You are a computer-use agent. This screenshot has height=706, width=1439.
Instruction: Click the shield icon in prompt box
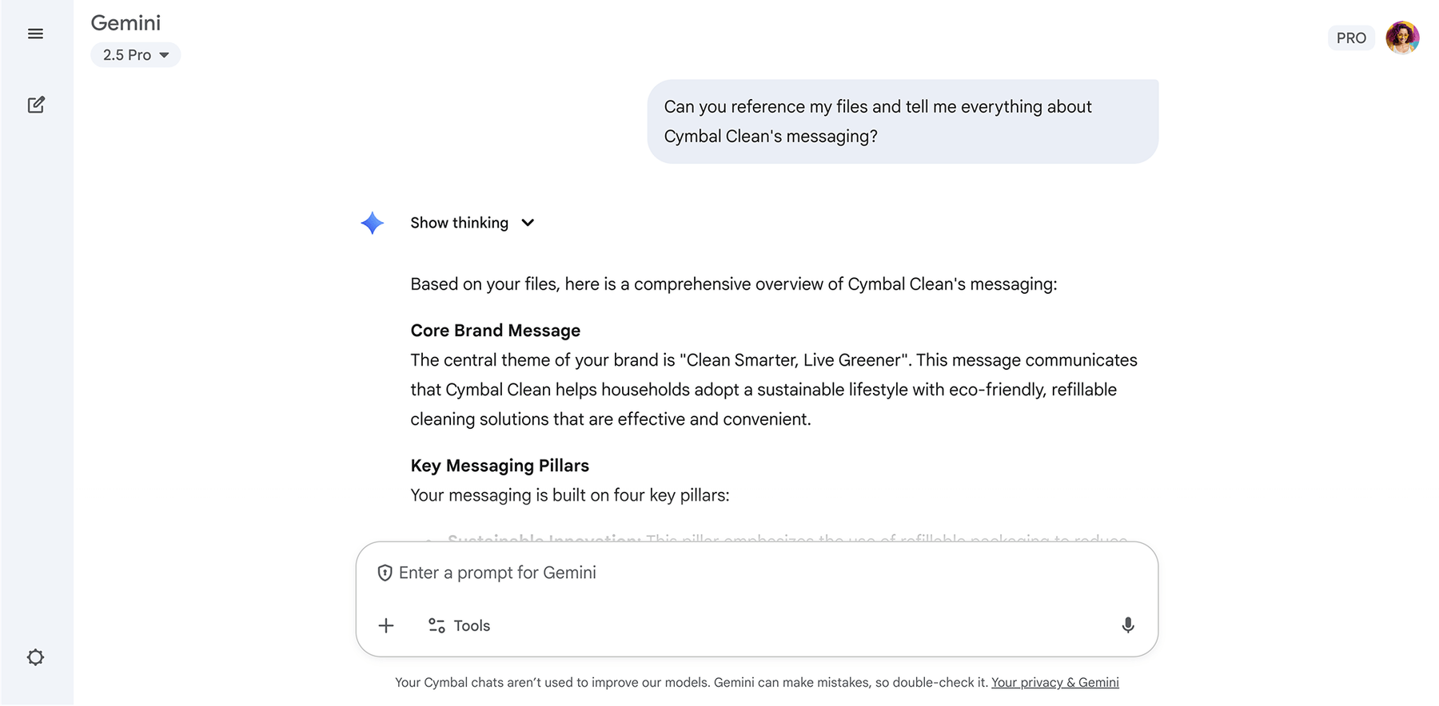(385, 573)
